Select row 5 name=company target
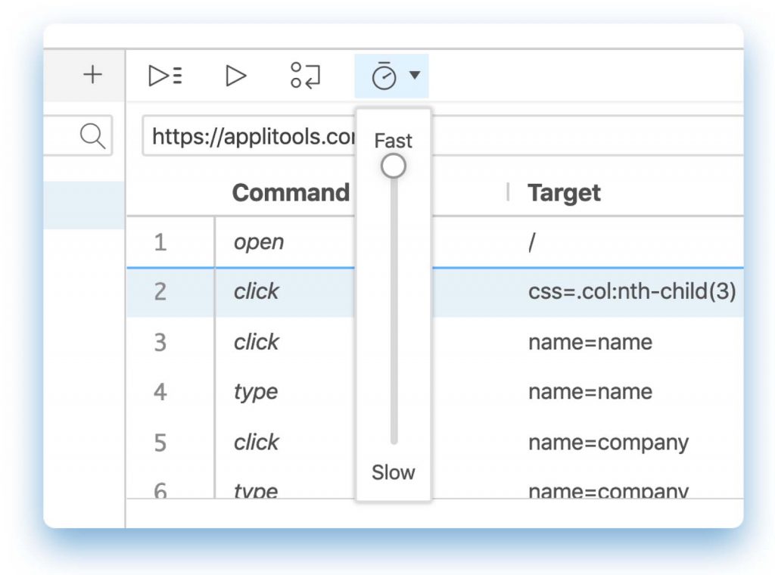 [x=608, y=442]
